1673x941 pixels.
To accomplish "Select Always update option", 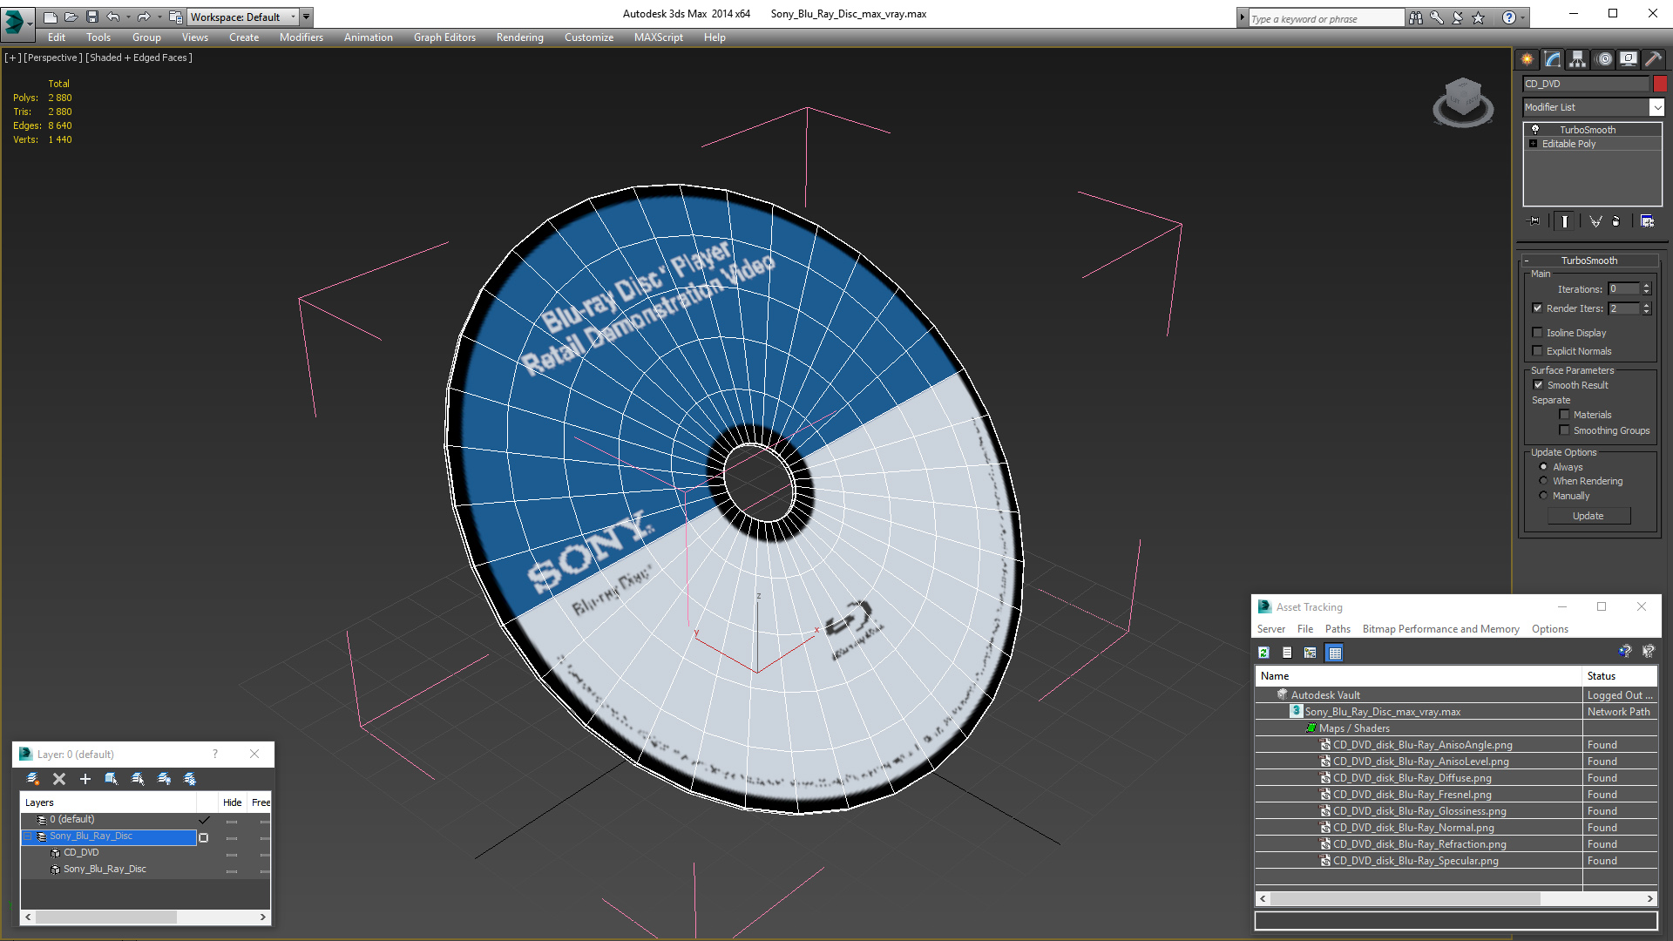I will coord(1543,467).
